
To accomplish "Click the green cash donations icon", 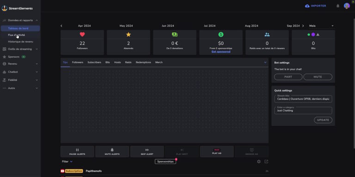I will (175, 35).
